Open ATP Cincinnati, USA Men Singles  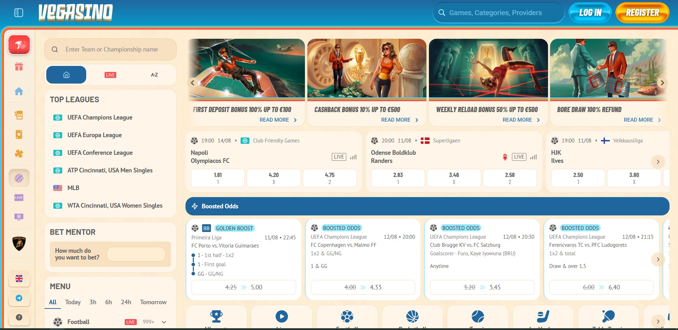[110, 170]
